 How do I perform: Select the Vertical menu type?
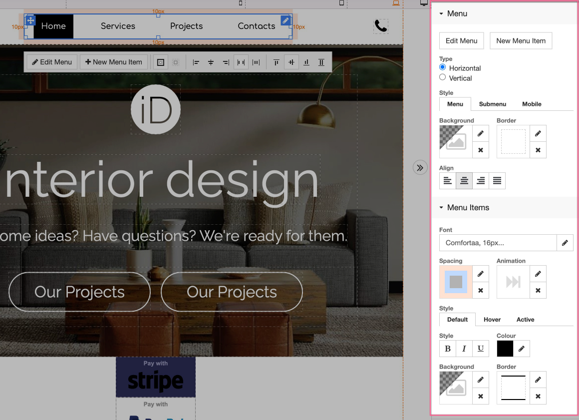[x=442, y=77]
